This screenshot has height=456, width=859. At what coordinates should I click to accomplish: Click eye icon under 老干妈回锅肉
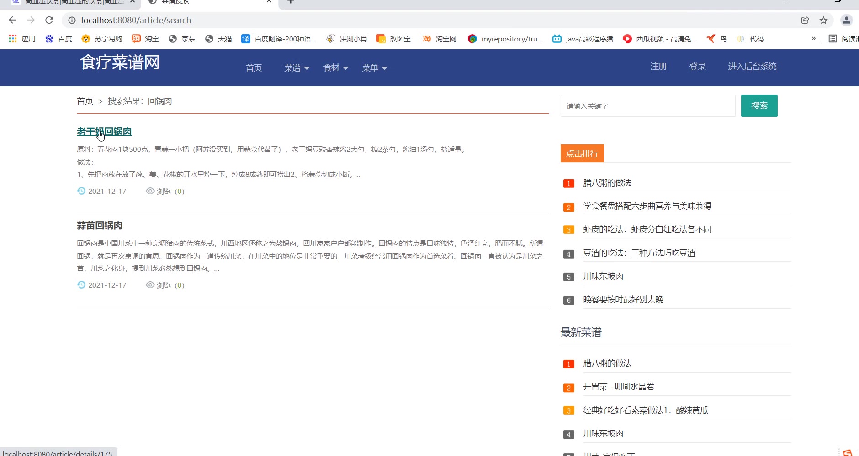150,191
